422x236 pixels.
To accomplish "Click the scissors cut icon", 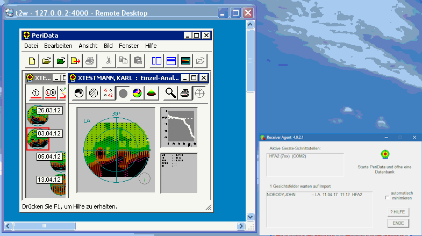I will coord(109,61).
